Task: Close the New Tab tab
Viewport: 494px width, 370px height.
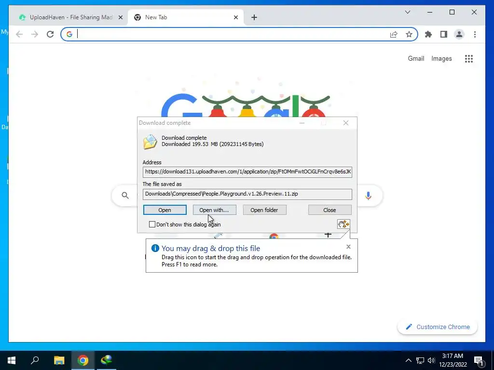Action: (235, 17)
